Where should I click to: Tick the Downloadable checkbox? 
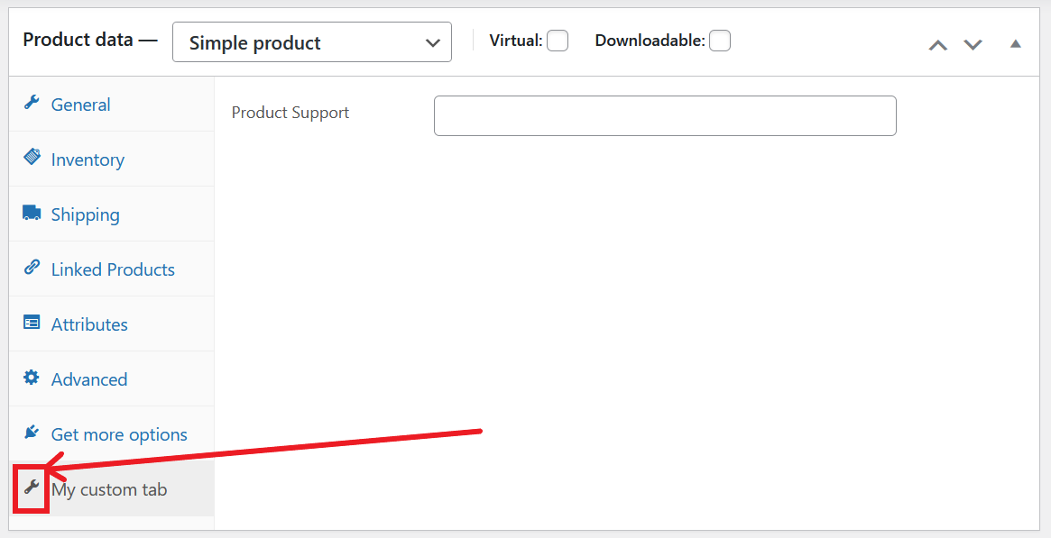pos(720,41)
